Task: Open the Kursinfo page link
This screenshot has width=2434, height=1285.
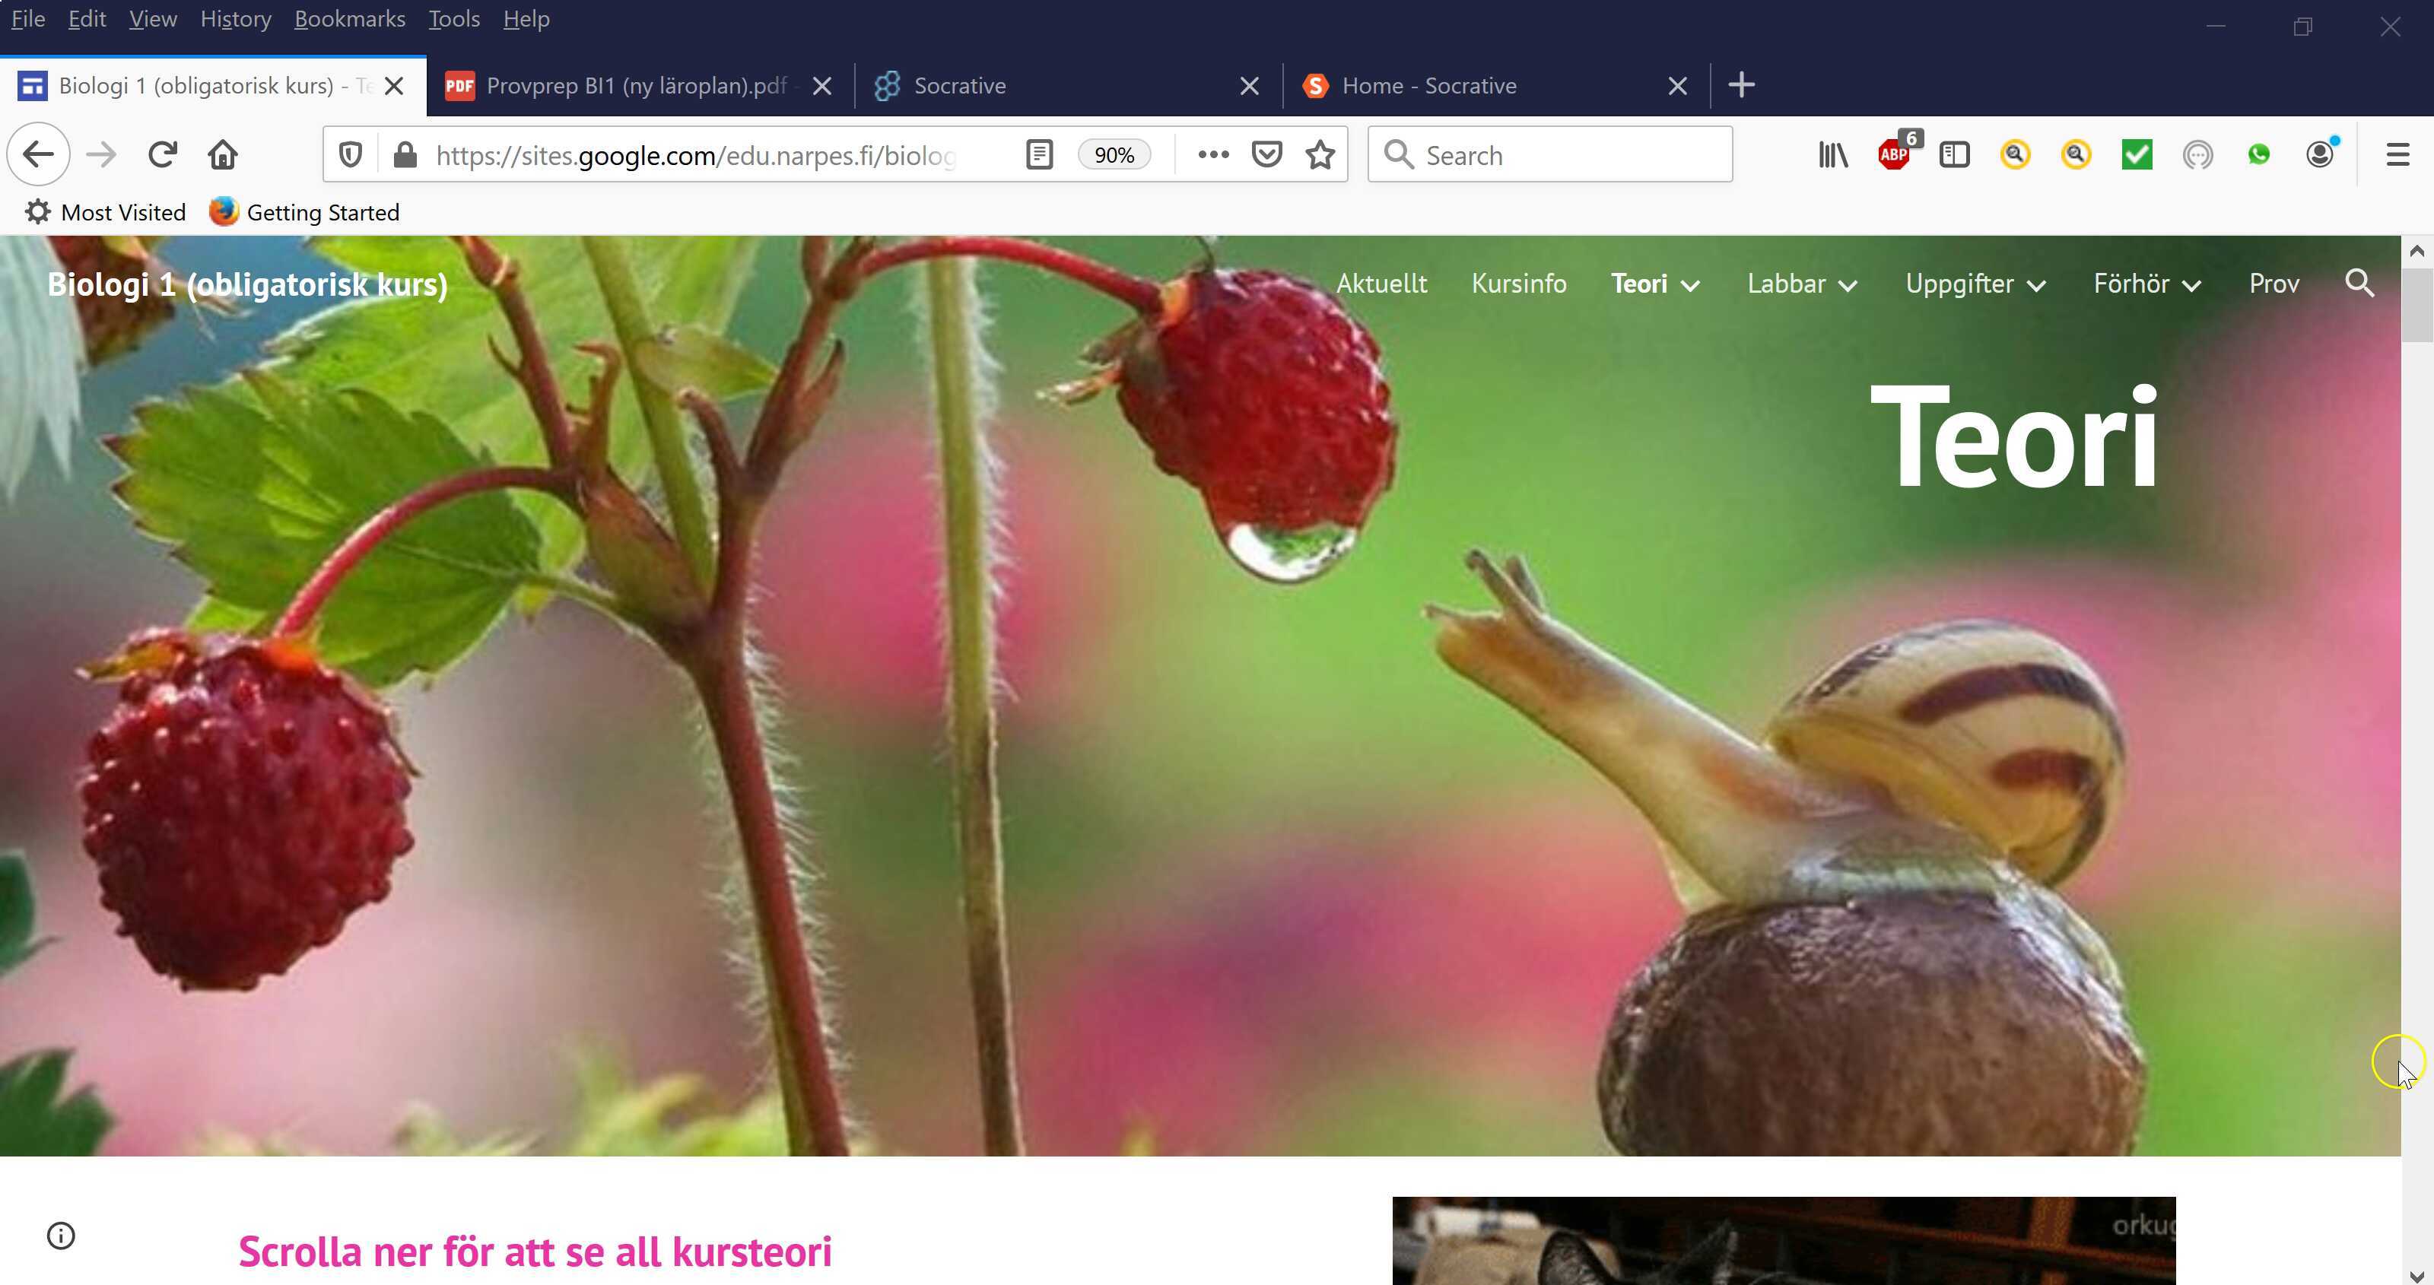Action: [x=1518, y=284]
